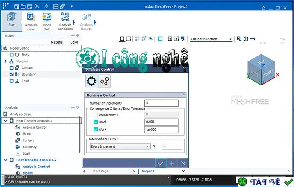Select the dashed rectangle selection tool
Image resolution: width=294 pixels, height=187 pixels.
tap(129, 38)
